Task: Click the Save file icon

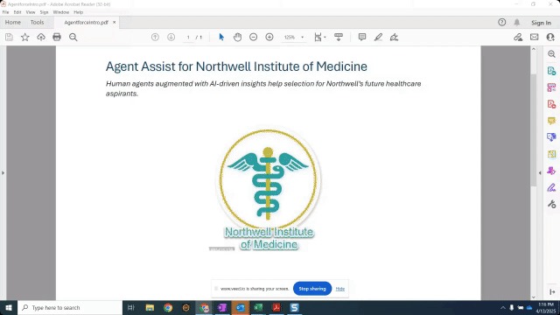Action: 9,37
